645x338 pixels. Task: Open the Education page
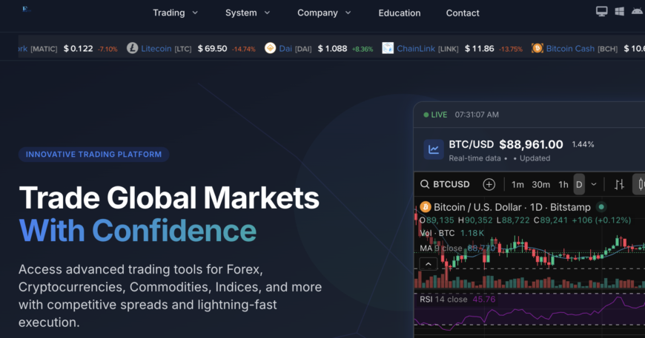[400, 13]
